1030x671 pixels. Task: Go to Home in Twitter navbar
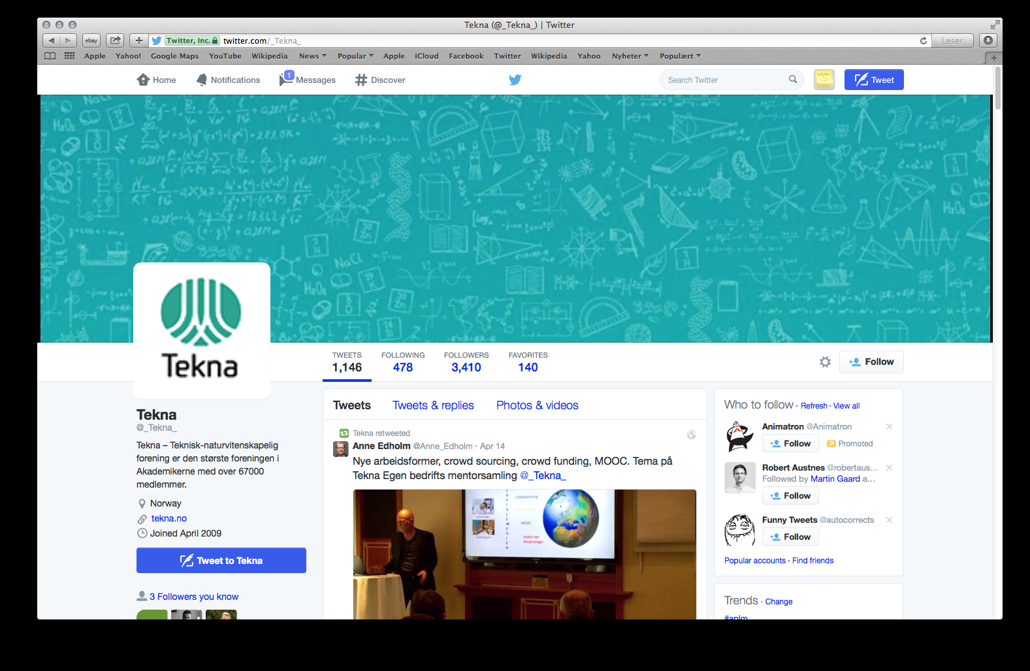click(x=157, y=80)
